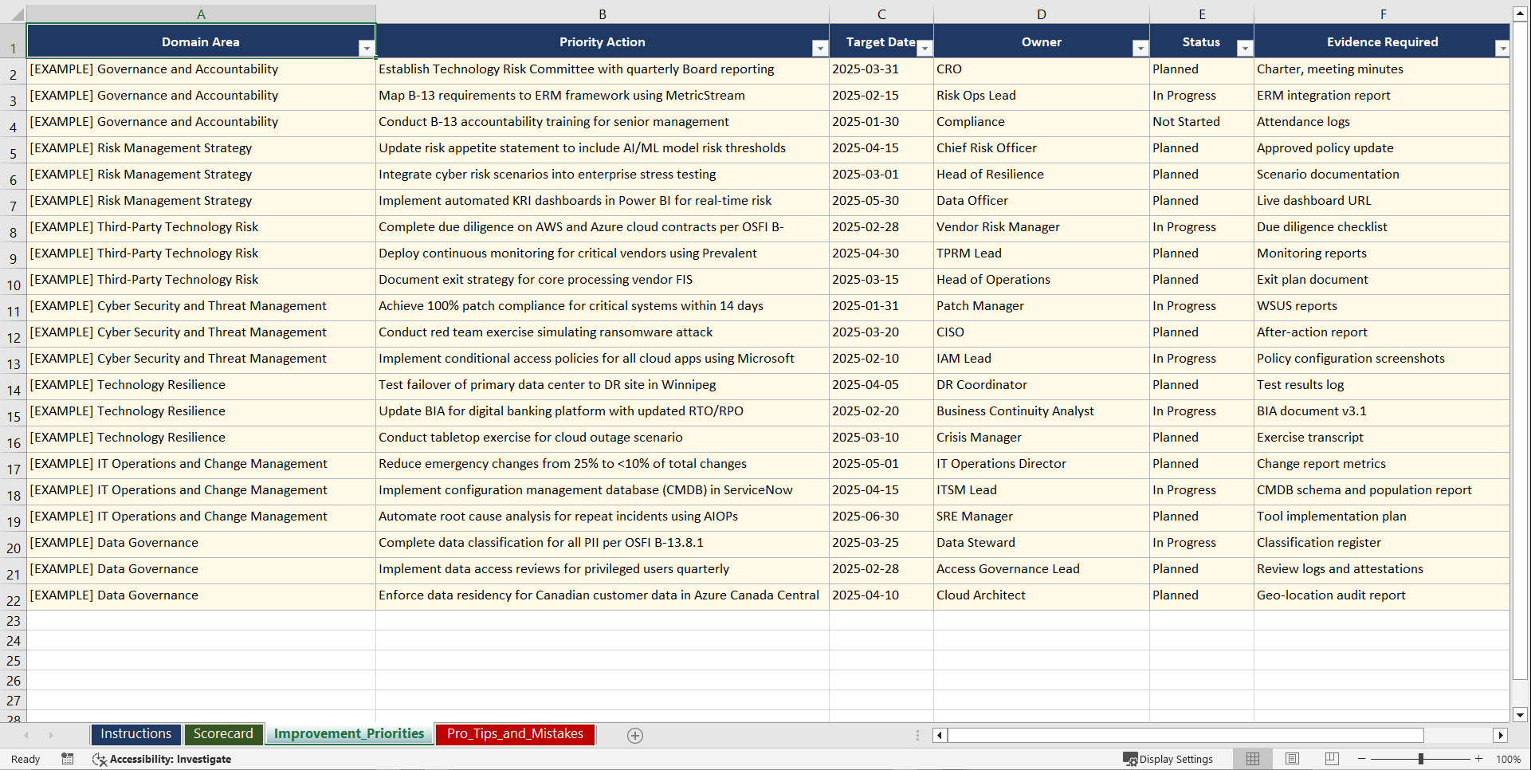Click the Accessibility: Investigate button
Image resolution: width=1531 pixels, height=770 pixels.
click(163, 759)
